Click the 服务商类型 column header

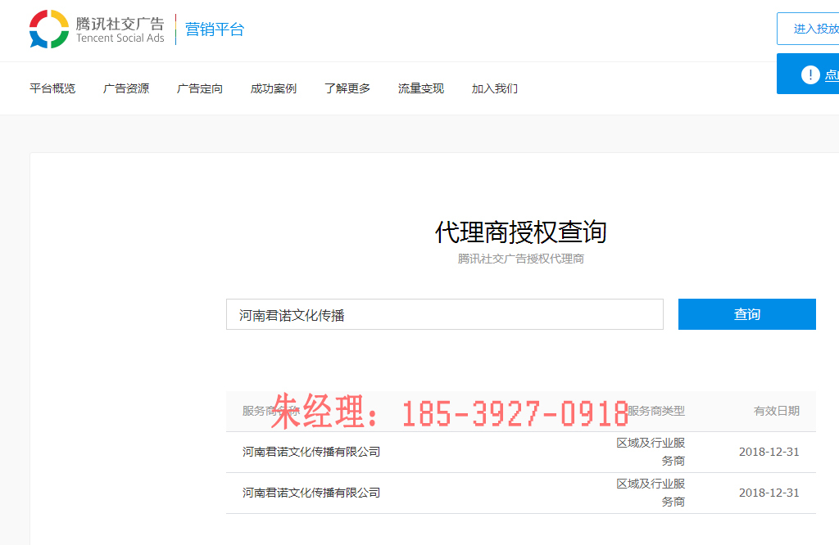[x=656, y=411]
